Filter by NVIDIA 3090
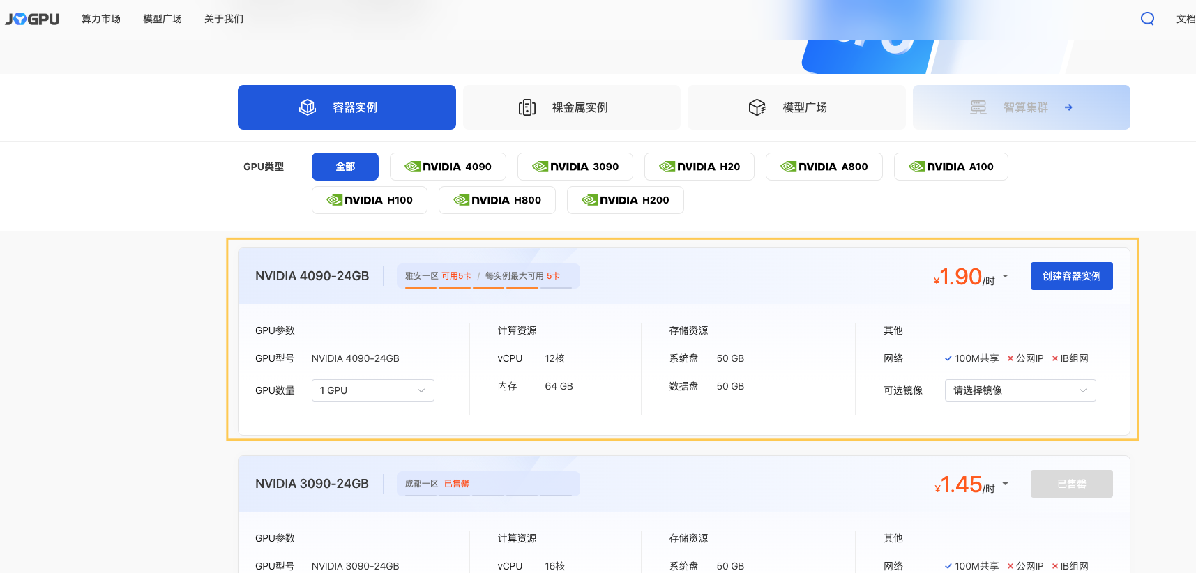This screenshot has height=573, width=1196. 575,167
